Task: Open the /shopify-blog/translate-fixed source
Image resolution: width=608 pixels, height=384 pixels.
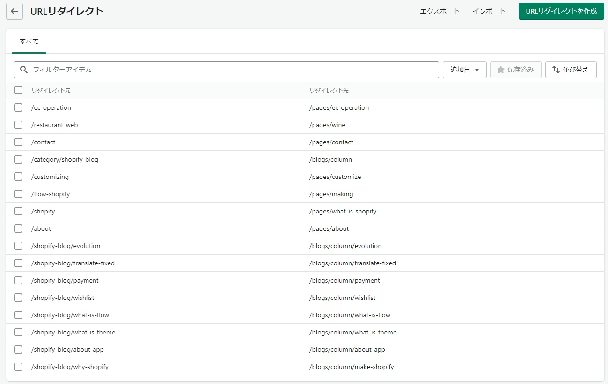Action: (73, 263)
